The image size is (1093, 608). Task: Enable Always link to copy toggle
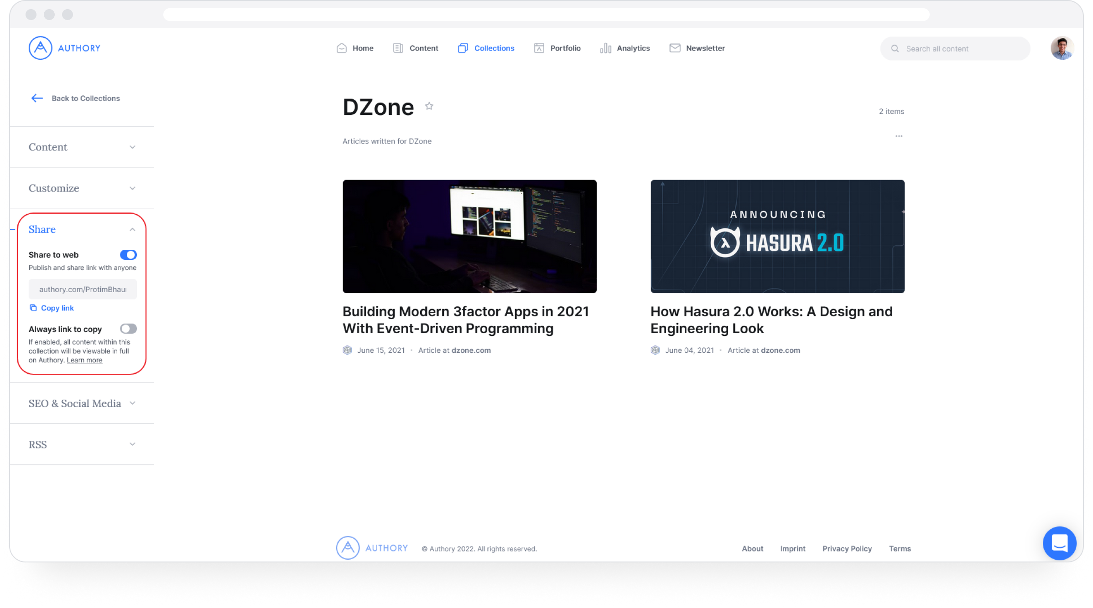tap(128, 329)
